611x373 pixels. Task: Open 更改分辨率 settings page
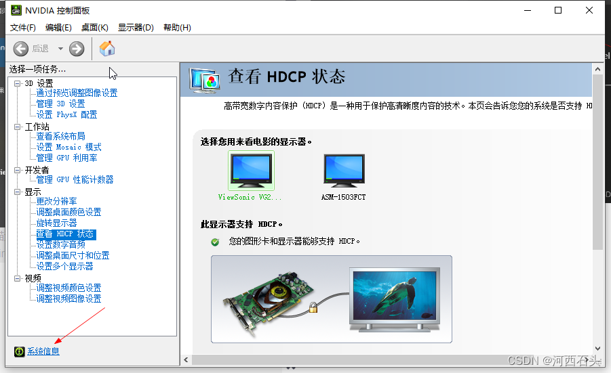56,202
